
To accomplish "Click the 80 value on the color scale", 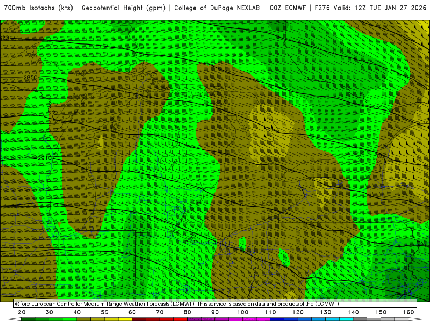I will tap(187, 312).
